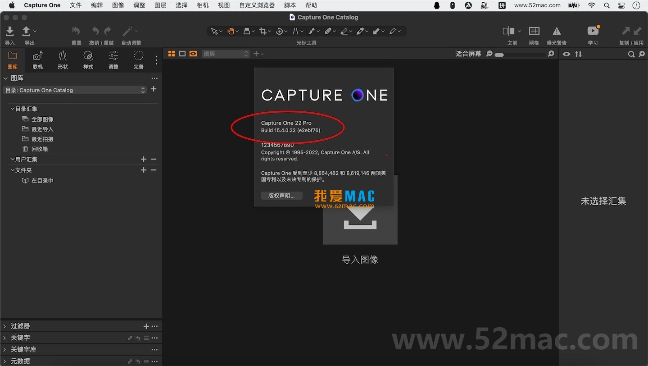The height and width of the screenshot is (366, 648).
Task: Pick the color picker tool
Action: (x=361, y=31)
